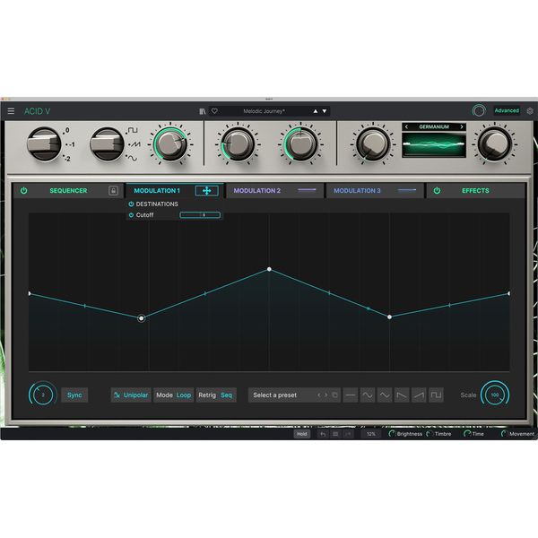Image resolution: width=538 pixels, height=538 pixels.
Task: Toggle the Effects power button
Action: (x=437, y=190)
